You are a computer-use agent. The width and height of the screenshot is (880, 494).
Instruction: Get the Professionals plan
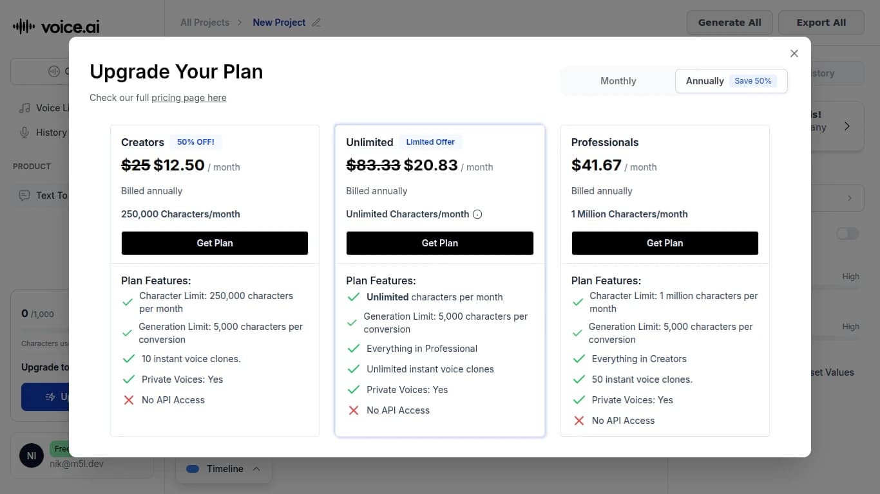point(665,243)
